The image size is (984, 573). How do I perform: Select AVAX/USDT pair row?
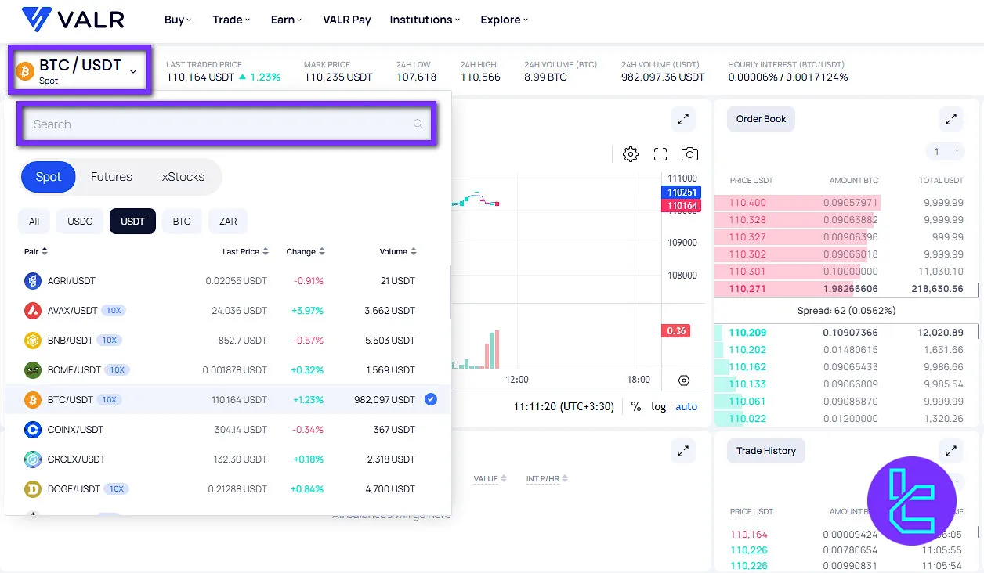(228, 310)
